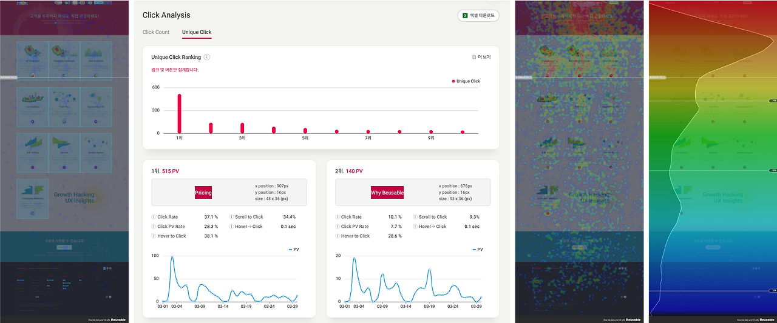Click info icon beside Click Rate in 2위 card
The image size is (777, 323).
338,217
